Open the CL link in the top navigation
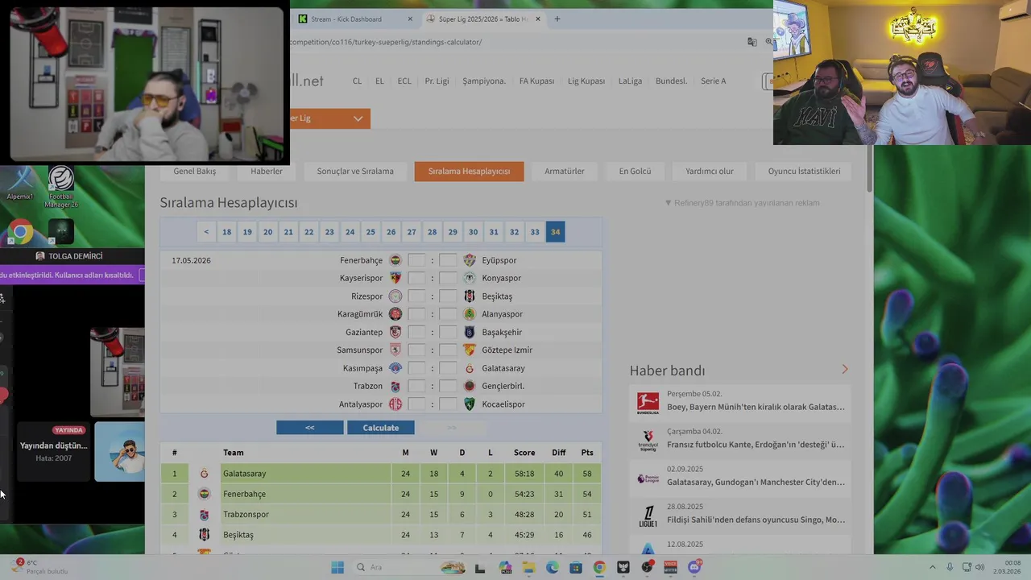 (x=357, y=81)
